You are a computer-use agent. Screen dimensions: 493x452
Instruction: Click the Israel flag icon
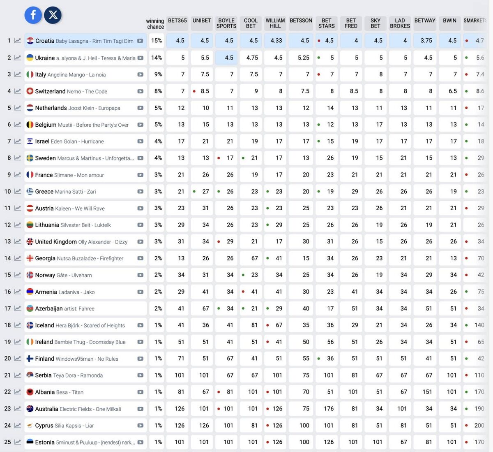tap(30, 141)
